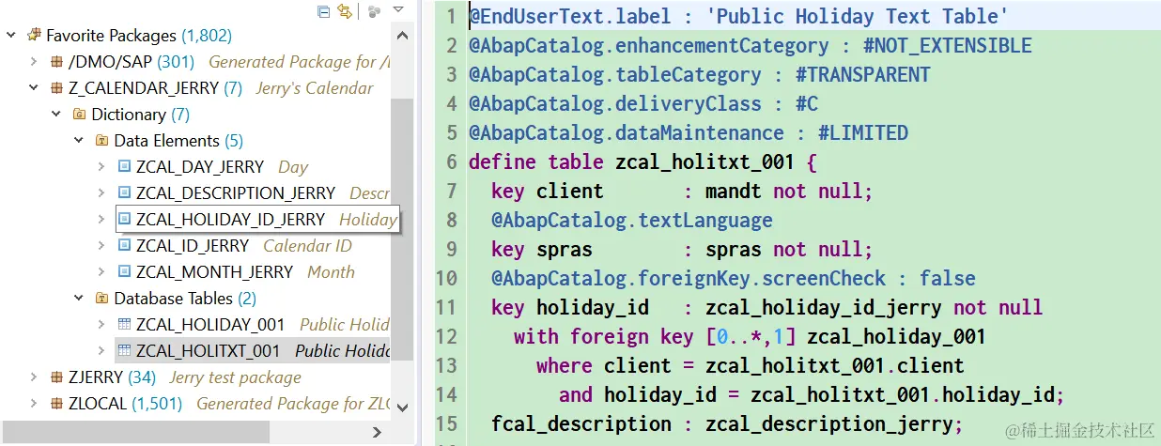1161x446 pixels.
Task: Click the ZCAL_DESCRIPTION_JERRY data element icon
Action: (x=124, y=193)
